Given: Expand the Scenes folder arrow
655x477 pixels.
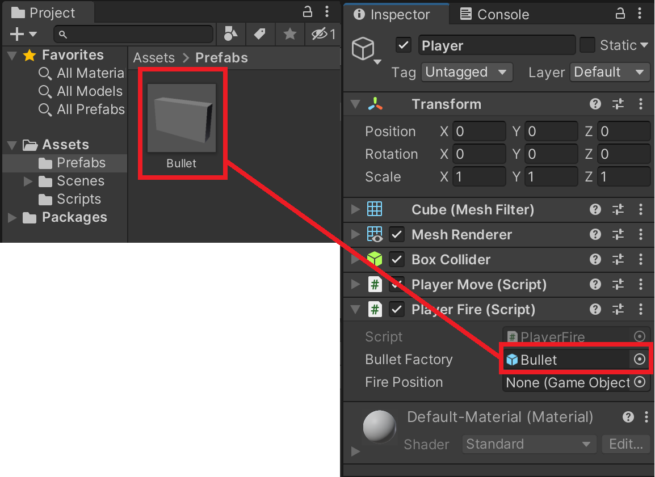Looking at the screenshot, I should coord(28,181).
